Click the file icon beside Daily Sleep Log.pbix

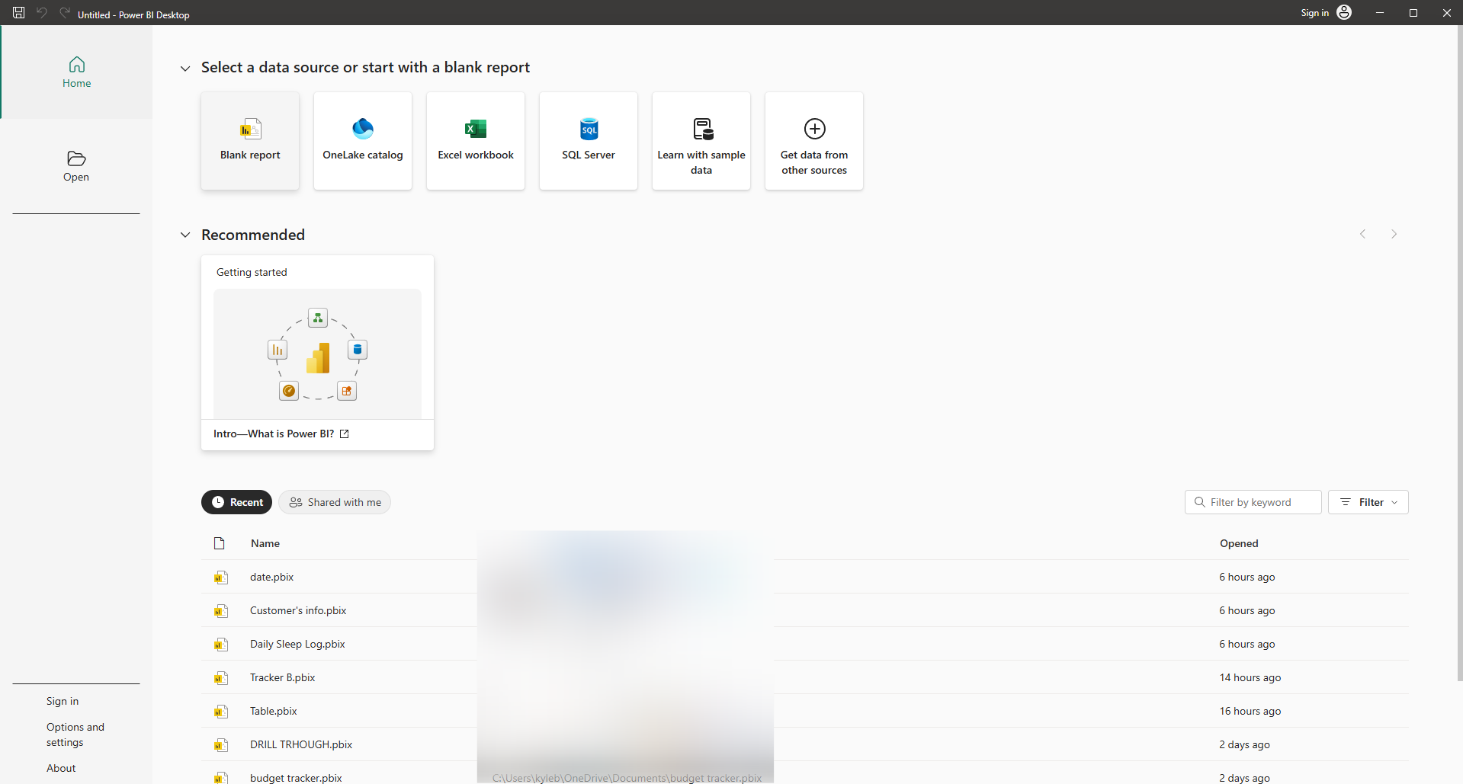point(220,645)
